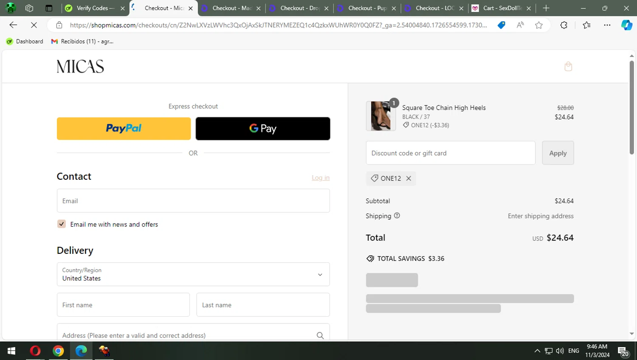Open a new browser tab
The image size is (637, 360).
tap(546, 8)
